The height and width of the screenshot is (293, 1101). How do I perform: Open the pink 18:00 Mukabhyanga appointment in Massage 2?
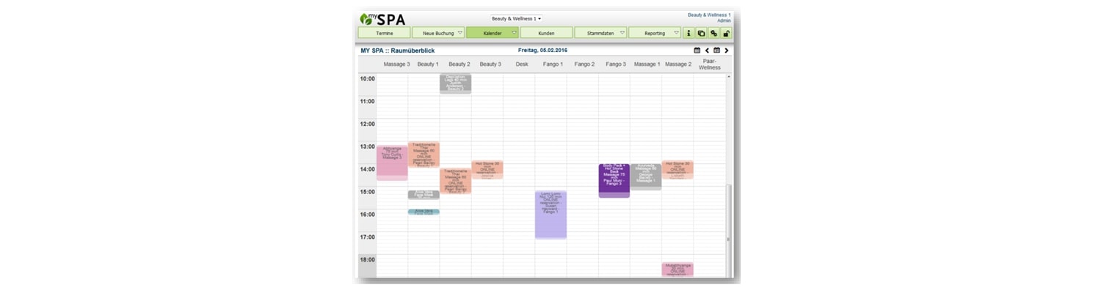tap(677, 270)
